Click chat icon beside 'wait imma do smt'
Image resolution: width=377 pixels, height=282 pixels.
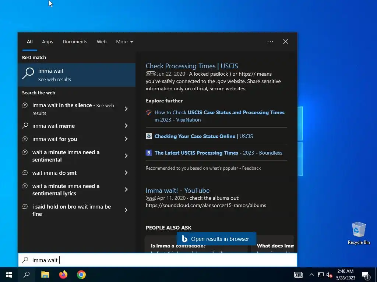pos(25,173)
